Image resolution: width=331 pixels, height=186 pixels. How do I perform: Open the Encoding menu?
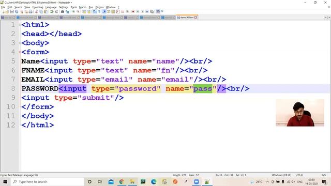(x=38, y=7)
